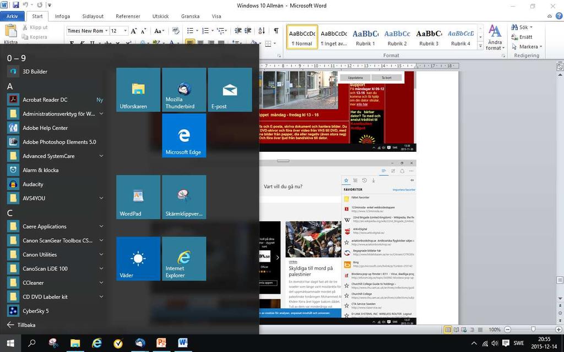This screenshot has height=352, width=564.
Task: Open the Väder weather tile
Action: tap(138, 258)
